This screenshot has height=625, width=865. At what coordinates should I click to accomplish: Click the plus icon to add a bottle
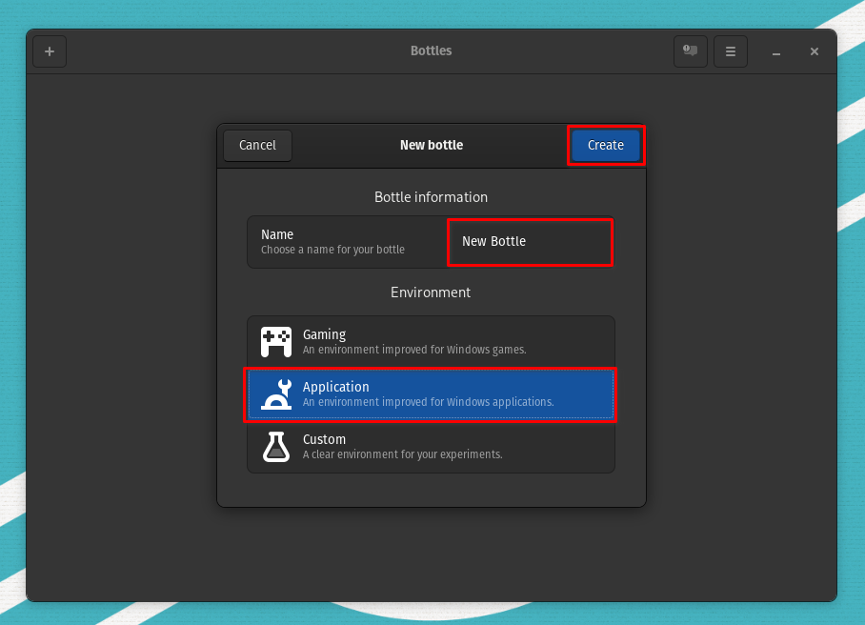49,50
